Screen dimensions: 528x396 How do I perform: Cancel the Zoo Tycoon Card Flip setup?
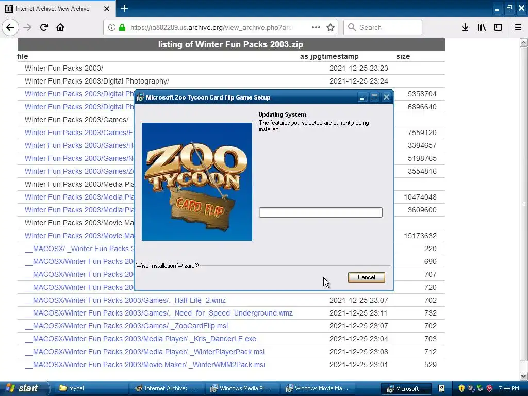367,277
